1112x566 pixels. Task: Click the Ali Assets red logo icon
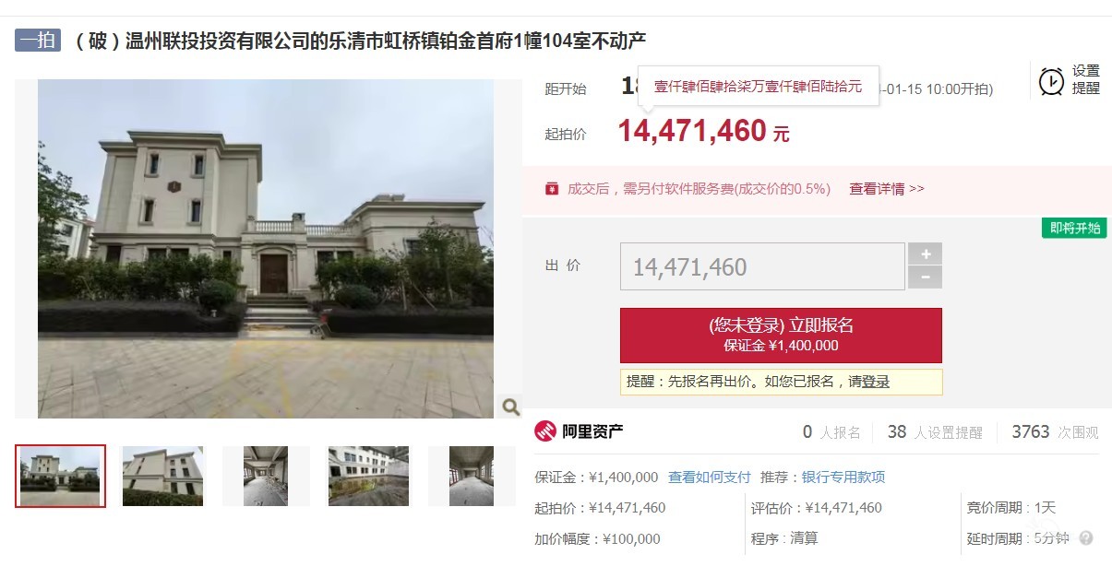click(x=545, y=431)
